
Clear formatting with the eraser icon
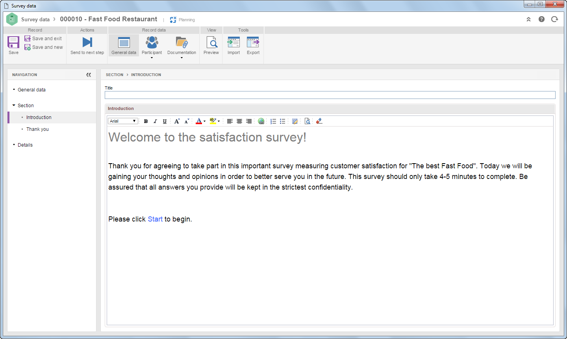click(319, 121)
